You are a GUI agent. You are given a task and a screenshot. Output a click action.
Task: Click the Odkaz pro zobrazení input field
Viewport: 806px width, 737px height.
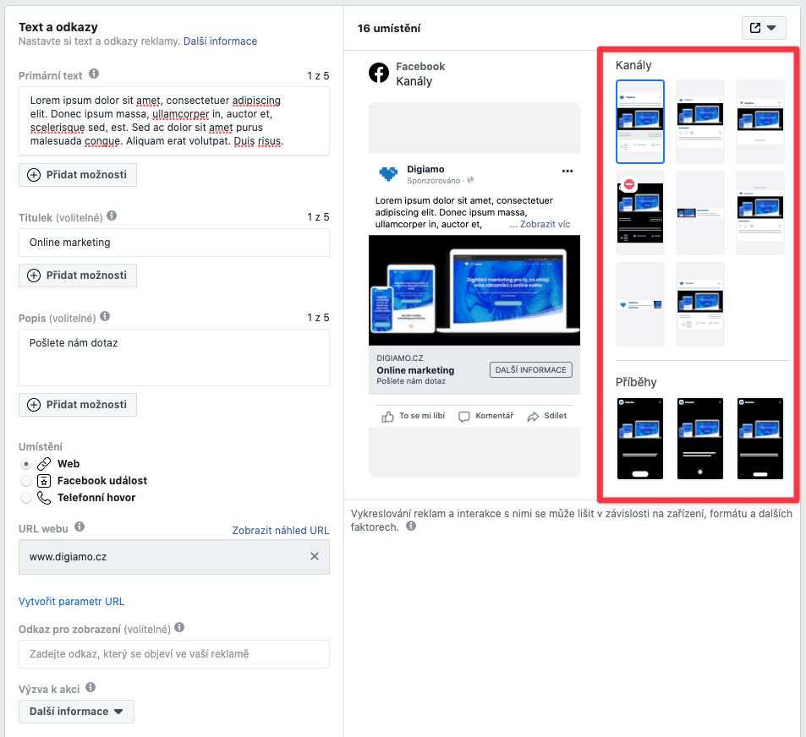pyautogui.click(x=174, y=654)
